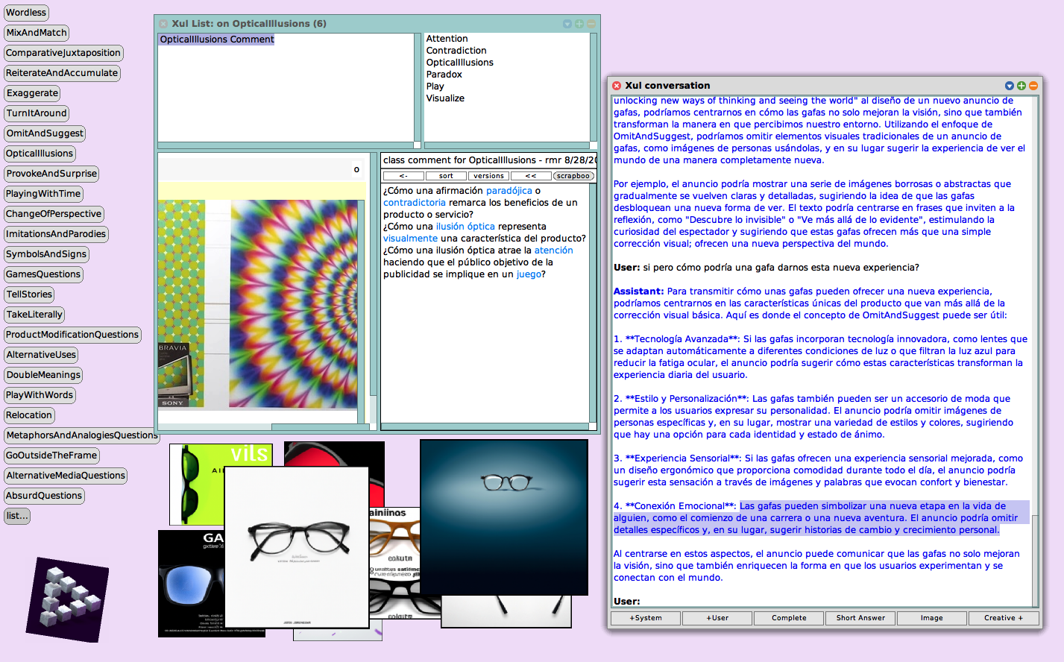
Task: Click the OpticalIllusions sidebar button
Action: [x=40, y=154]
